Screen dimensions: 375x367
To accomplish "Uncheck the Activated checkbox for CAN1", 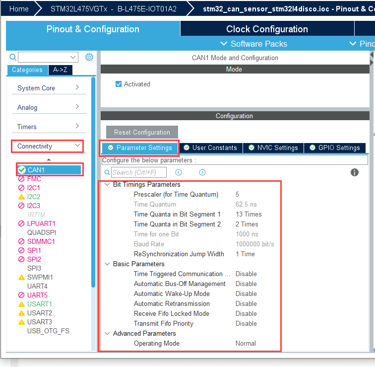I will pos(119,84).
